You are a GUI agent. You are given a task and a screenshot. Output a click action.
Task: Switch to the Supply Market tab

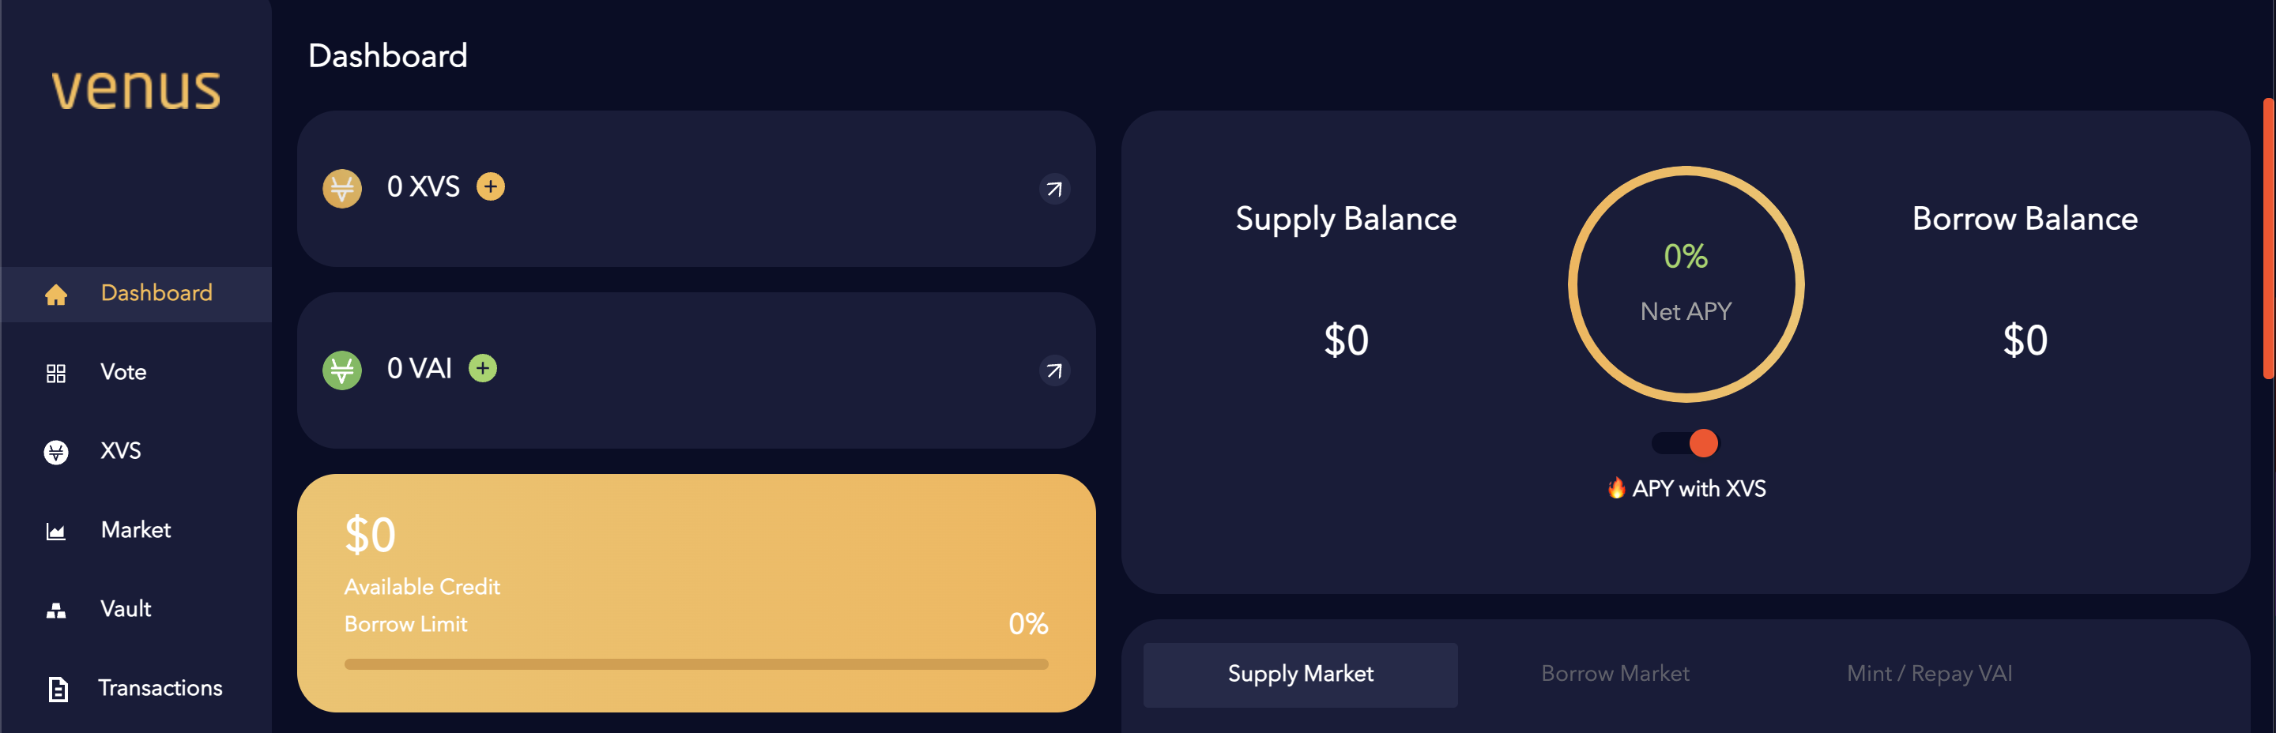[x=1300, y=674]
